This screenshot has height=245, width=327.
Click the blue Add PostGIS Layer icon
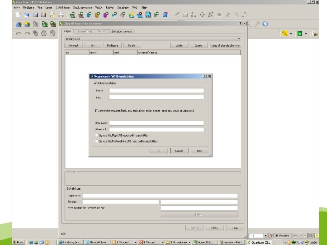coord(89,15)
